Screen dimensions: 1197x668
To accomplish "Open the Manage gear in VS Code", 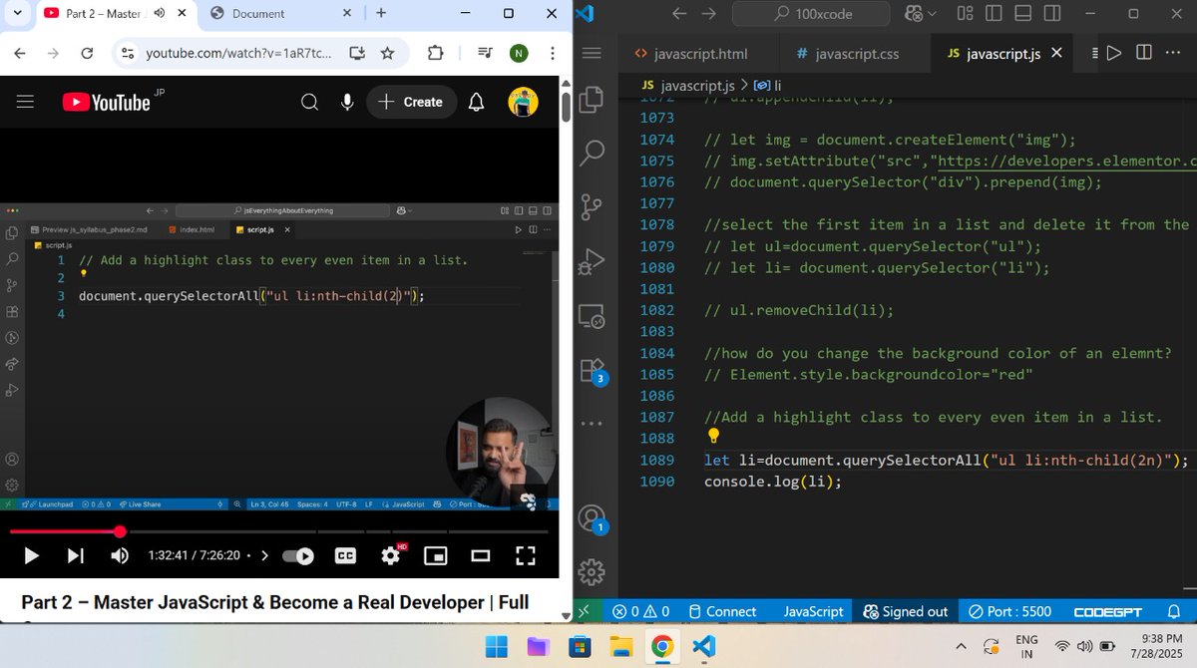I will click(592, 571).
